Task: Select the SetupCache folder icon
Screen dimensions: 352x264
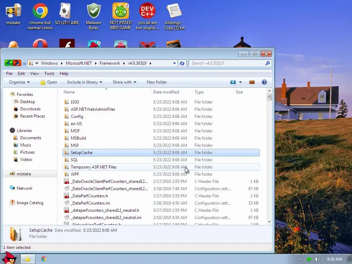Action: click(66, 152)
